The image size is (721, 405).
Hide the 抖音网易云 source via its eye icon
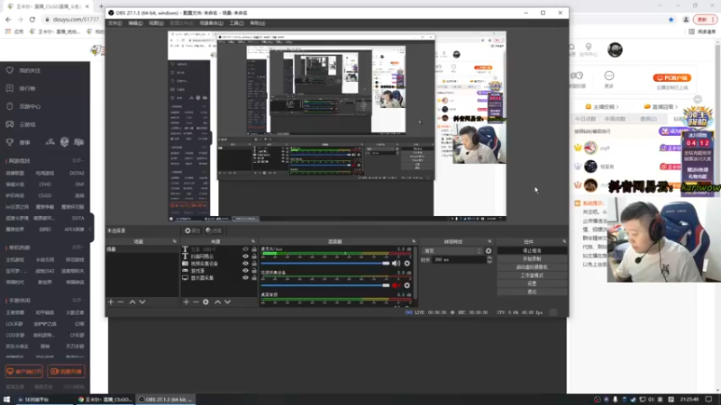[245, 256]
